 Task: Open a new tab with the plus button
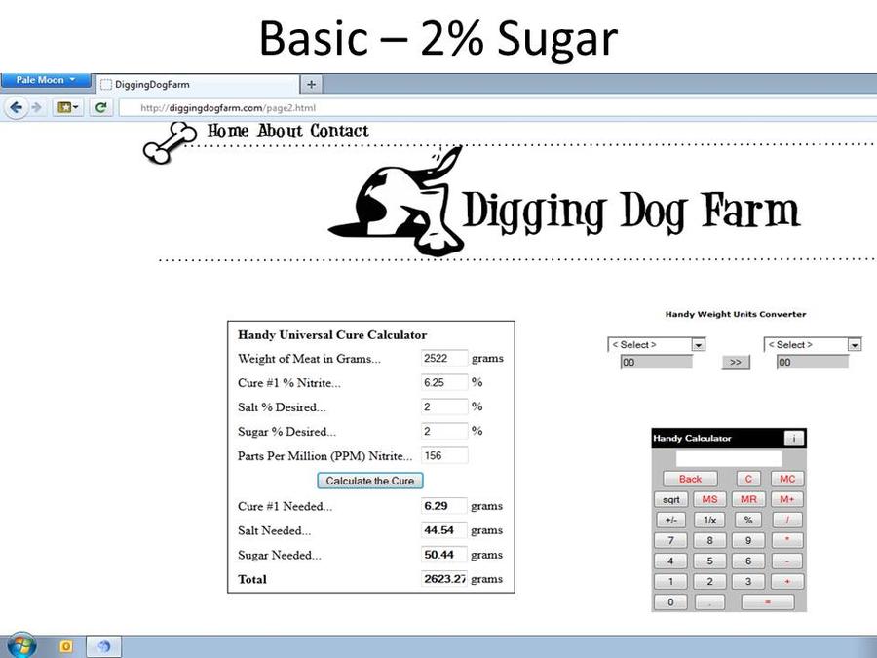pyautogui.click(x=311, y=85)
